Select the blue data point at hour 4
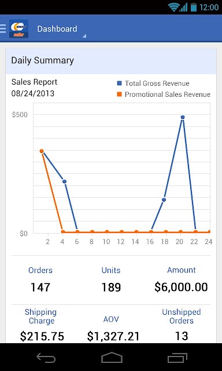Screen dimensions: 222x371 [64, 181]
